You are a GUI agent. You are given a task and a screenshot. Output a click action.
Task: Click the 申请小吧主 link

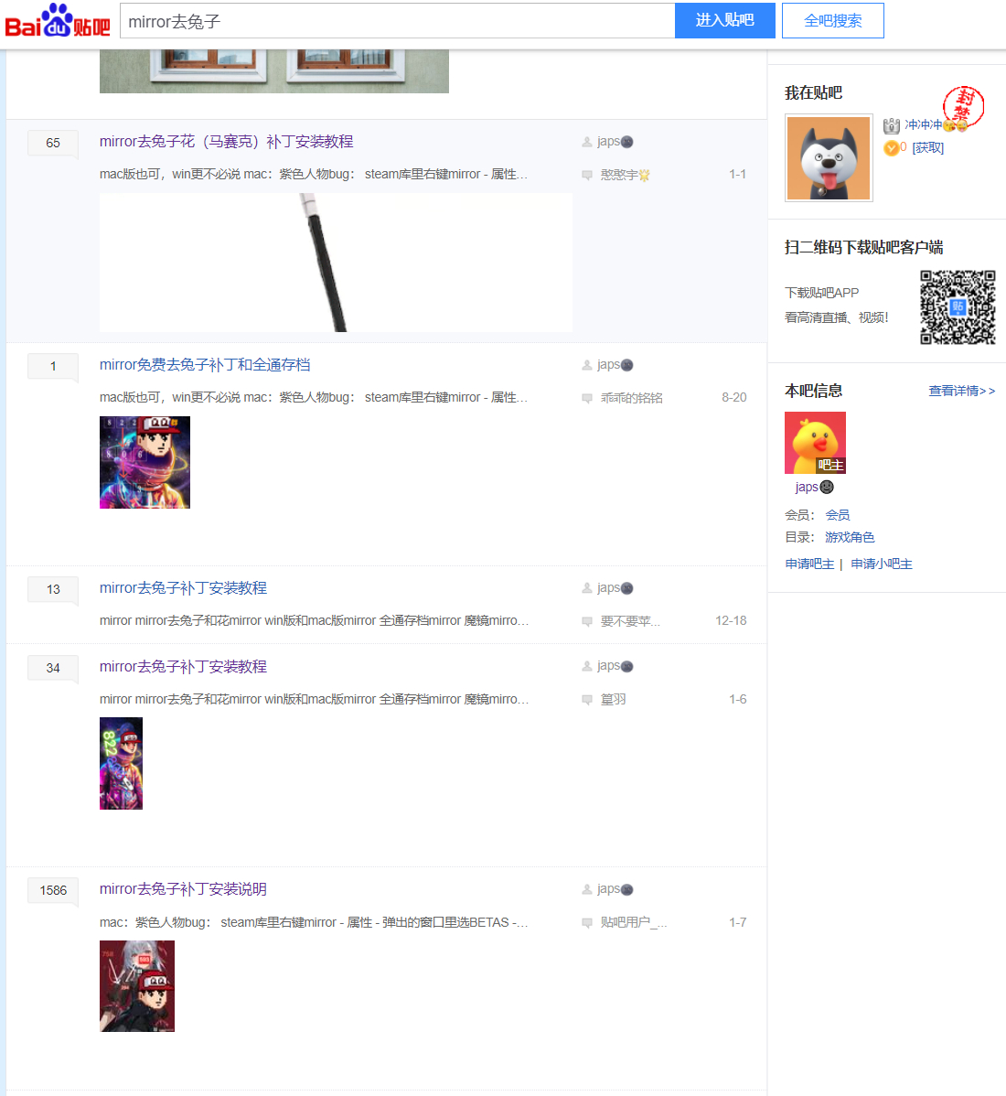point(882,564)
